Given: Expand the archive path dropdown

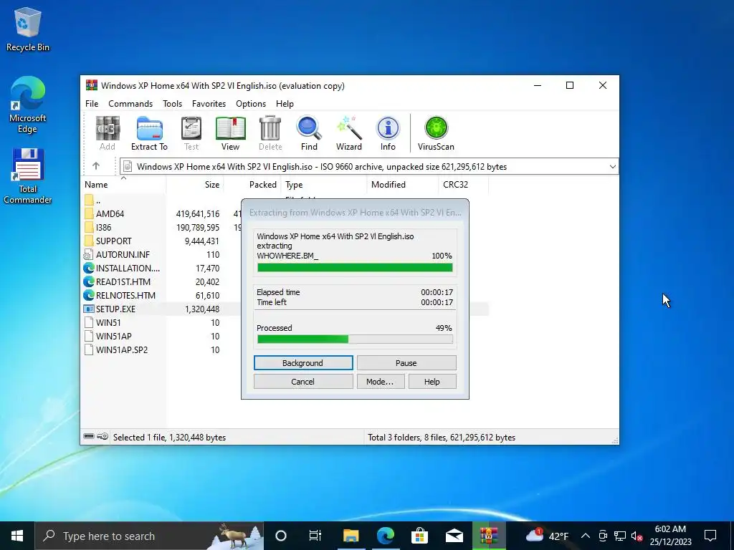Looking at the screenshot, I should coord(612,166).
